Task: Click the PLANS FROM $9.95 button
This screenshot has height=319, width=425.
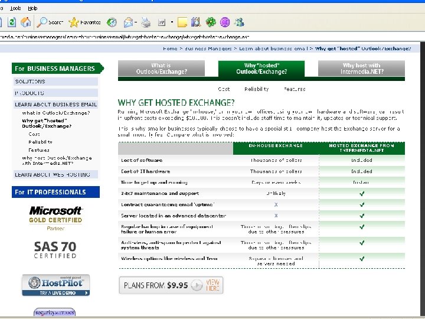Action: click(171, 285)
